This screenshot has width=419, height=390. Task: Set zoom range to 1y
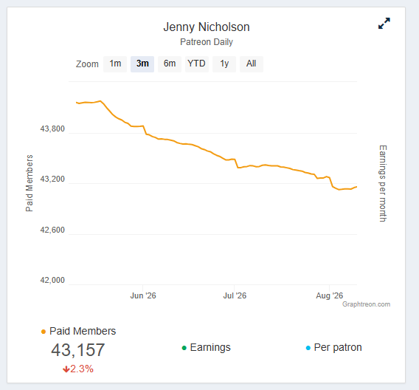(224, 64)
